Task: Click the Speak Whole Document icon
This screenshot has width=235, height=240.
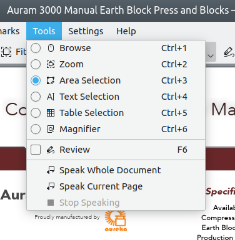Action: point(51,170)
